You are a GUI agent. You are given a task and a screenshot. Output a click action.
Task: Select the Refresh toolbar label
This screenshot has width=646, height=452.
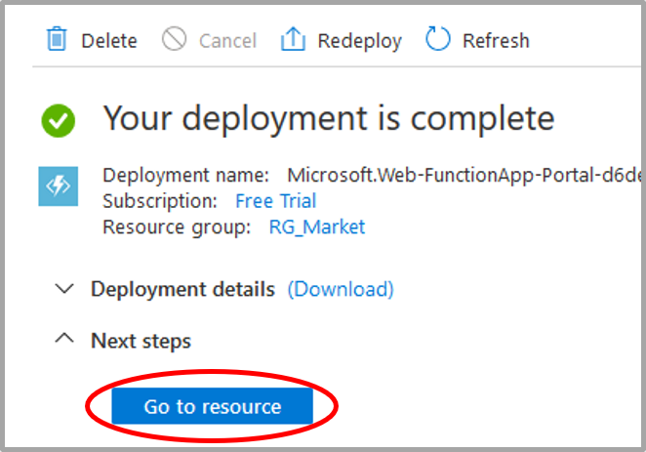point(496,41)
